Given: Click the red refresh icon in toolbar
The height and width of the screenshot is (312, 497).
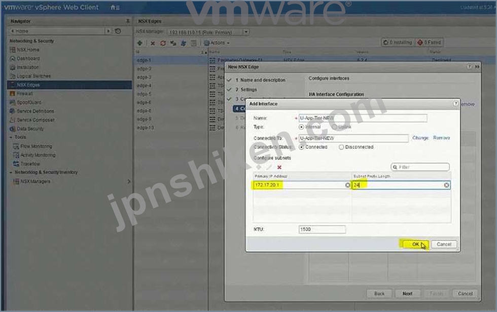Looking at the screenshot, I should click(x=163, y=43).
